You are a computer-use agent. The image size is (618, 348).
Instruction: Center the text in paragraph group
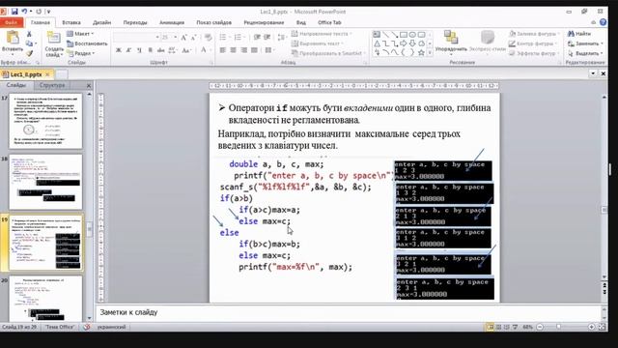pos(234,50)
